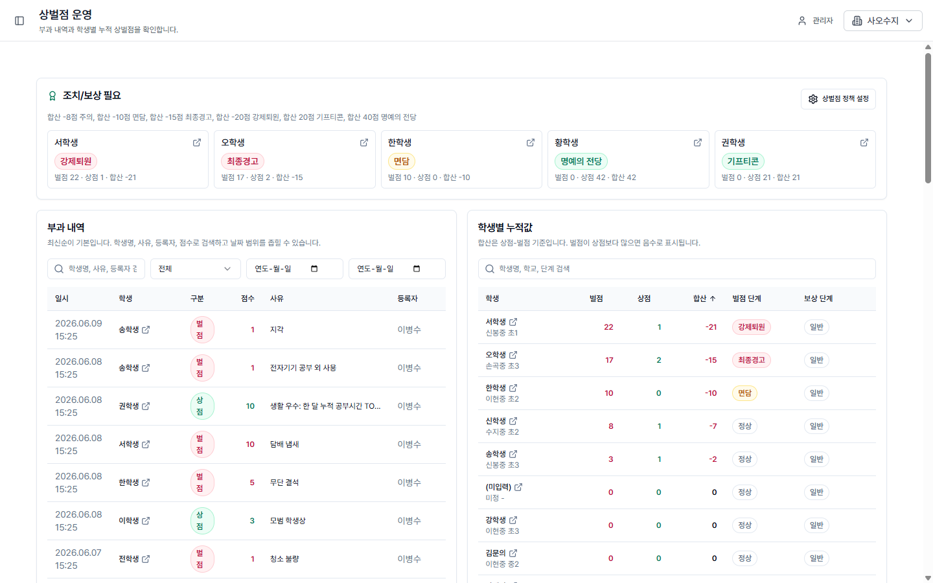The width and height of the screenshot is (933, 583).
Task: Open 이학생 link in 모범 학생상 row
Action: coord(134,521)
